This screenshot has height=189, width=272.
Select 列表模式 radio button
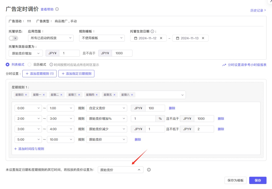[7, 65]
